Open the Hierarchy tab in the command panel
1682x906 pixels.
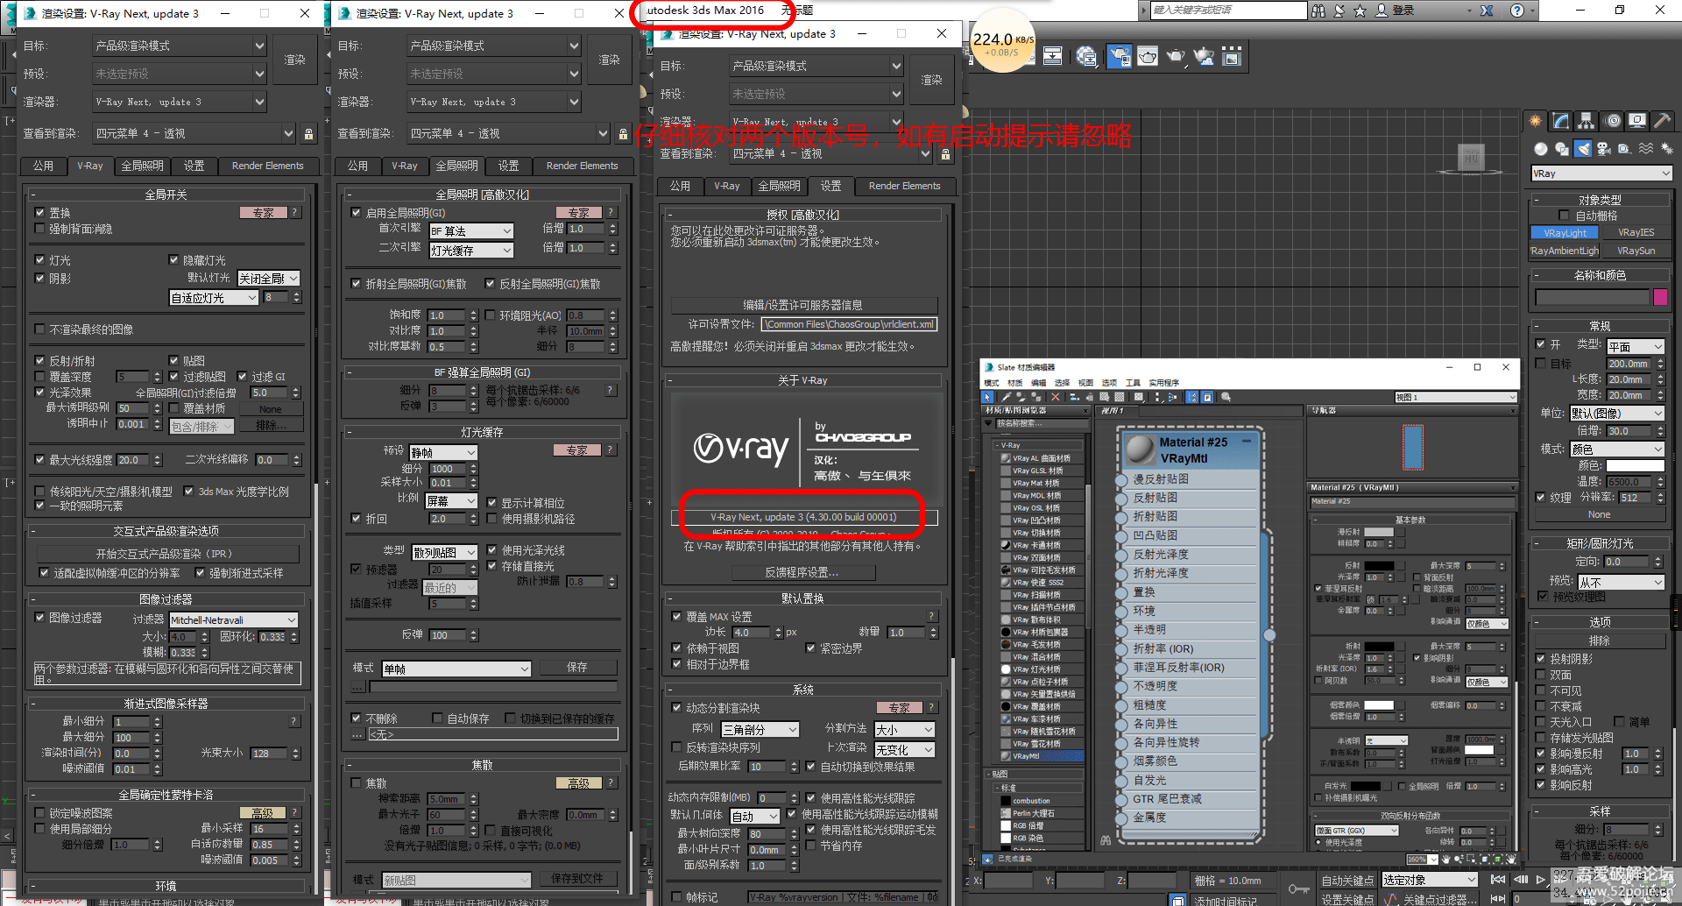(x=1586, y=121)
